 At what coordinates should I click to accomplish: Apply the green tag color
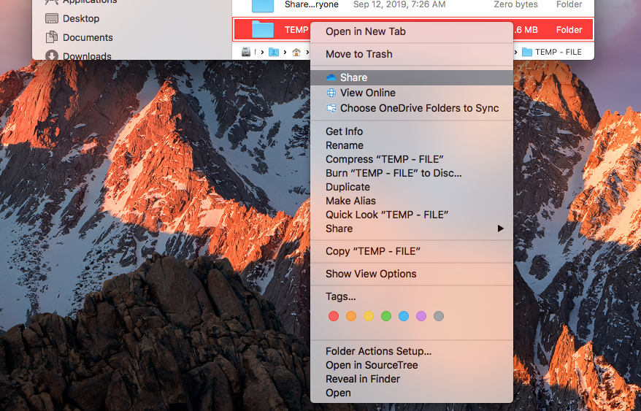click(386, 316)
